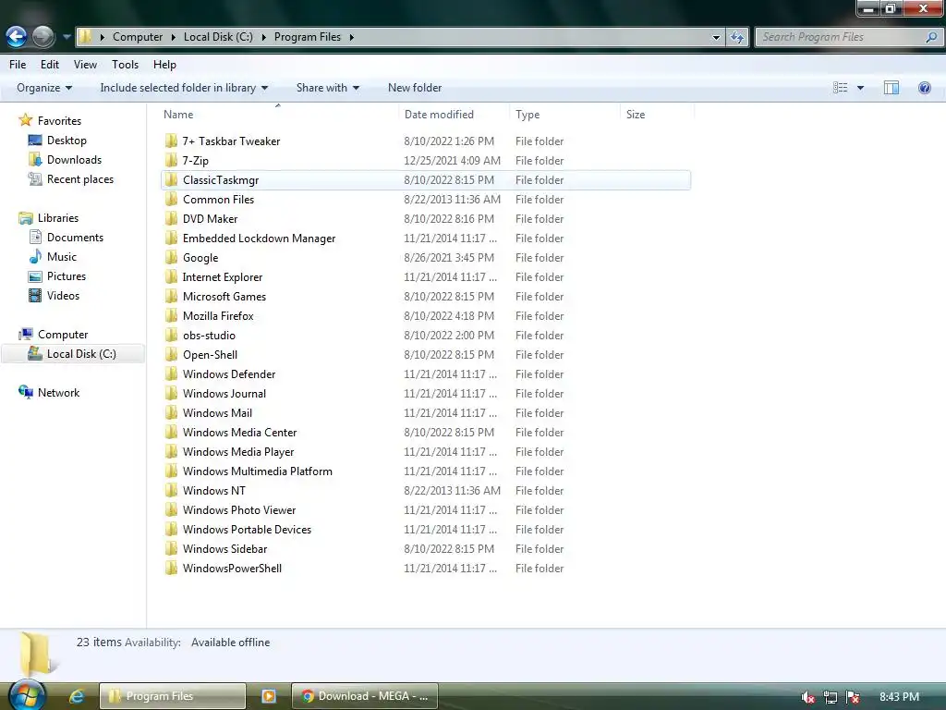Select Local Disk (C:) in the breadcrumb
The image size is (946, 710).
tap(218, 37)
